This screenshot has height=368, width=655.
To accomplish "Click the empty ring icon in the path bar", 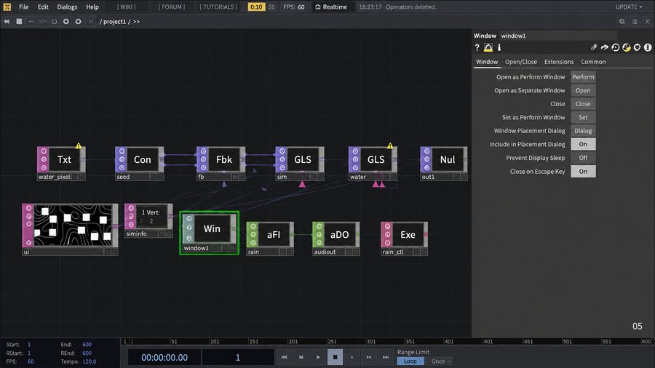I will [x=55, y=21].
